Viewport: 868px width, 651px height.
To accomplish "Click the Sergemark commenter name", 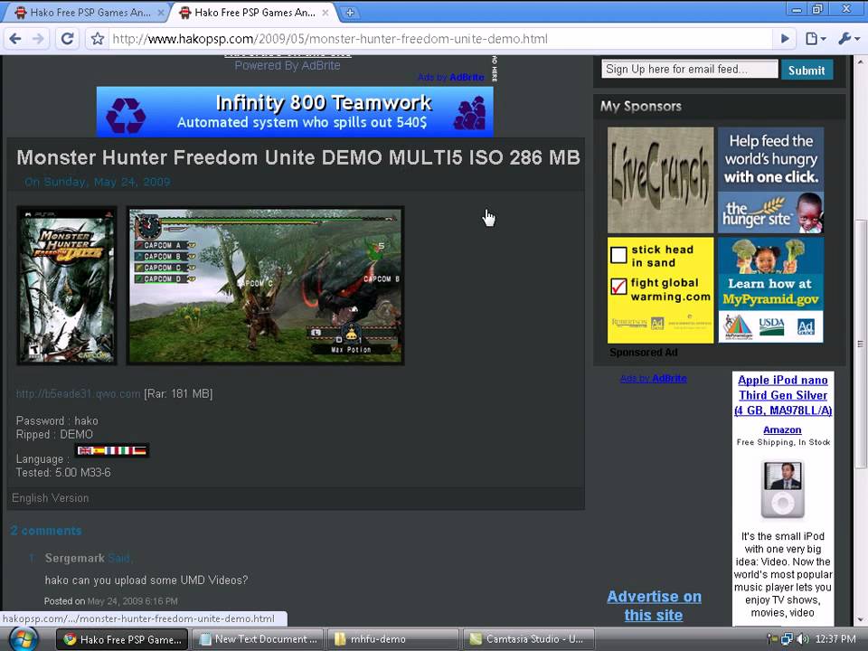I will pos(75,558).
